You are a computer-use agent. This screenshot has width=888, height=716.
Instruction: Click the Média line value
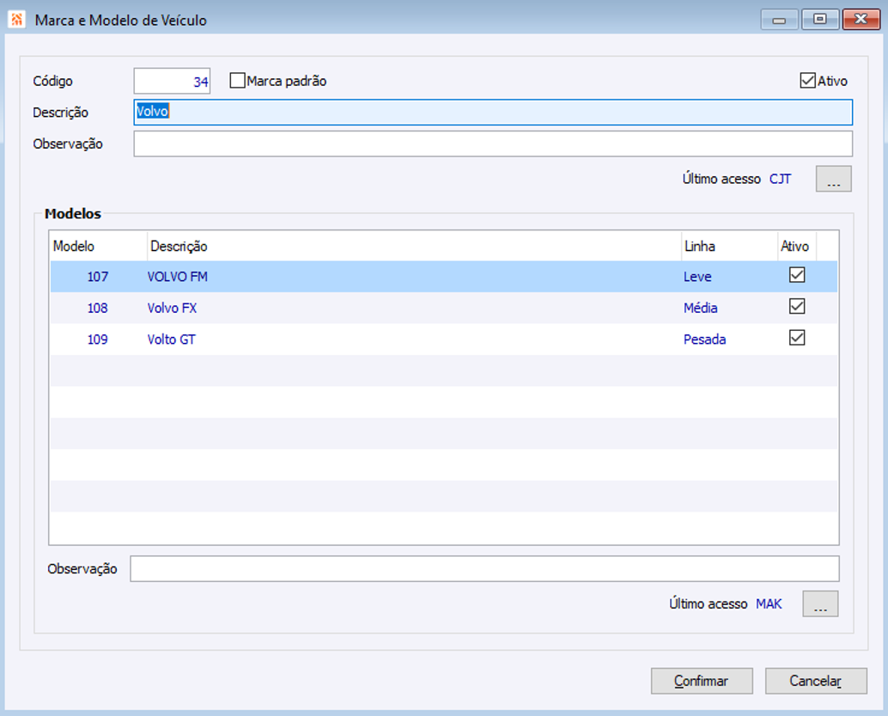(x=701, y=308)
